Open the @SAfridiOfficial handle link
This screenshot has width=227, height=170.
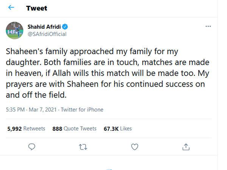(47, 34)
